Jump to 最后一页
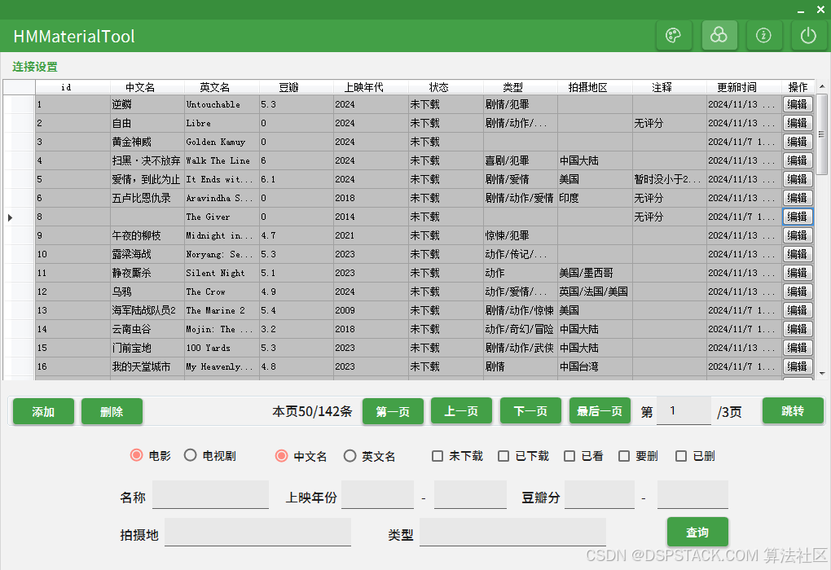 click(x=600, y=411)
